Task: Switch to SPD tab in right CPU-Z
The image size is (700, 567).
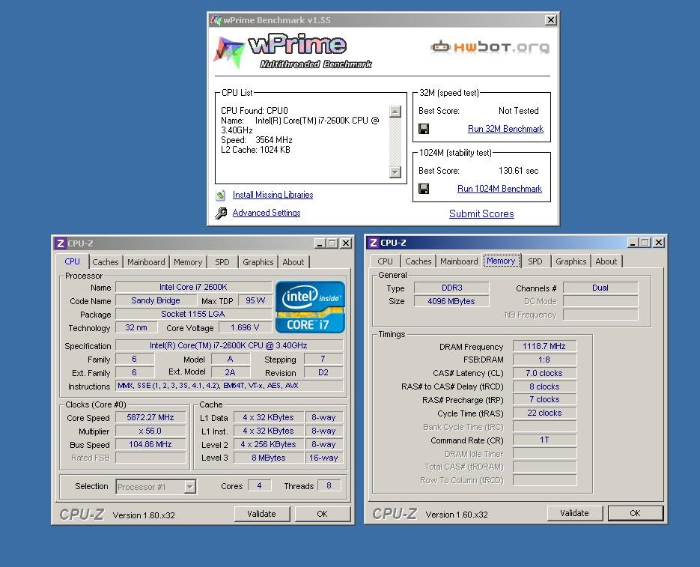Action: (x=535, y=261)
